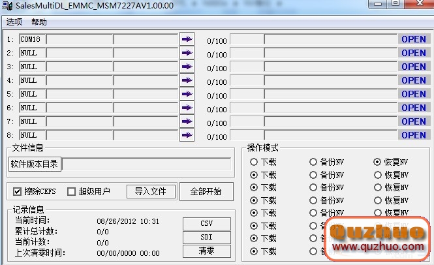Select 备份NV radio in fourth mode row
The height and width of the screenshot is (265, 434).
313,200
